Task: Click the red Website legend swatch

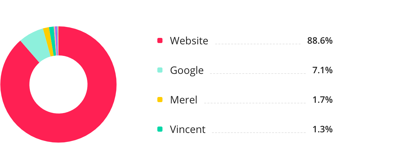Action: [160, 40]
